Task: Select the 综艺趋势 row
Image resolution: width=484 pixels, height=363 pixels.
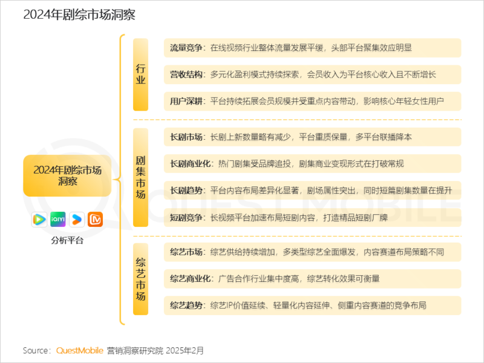Action: coord(312,305)
